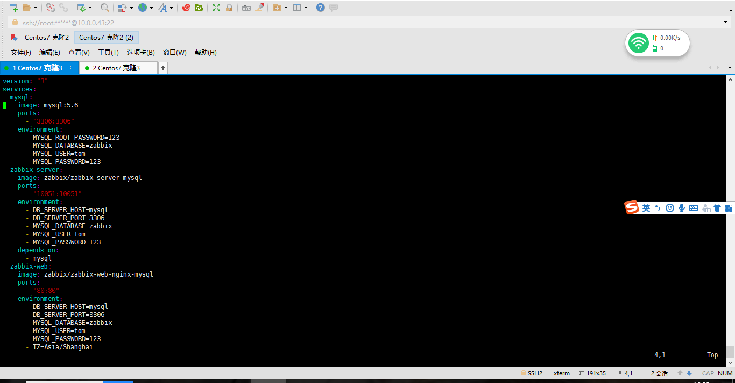Click the highlighter pen icon
The width and height of the screenshot is (735, 383).
tap(260, 8)
